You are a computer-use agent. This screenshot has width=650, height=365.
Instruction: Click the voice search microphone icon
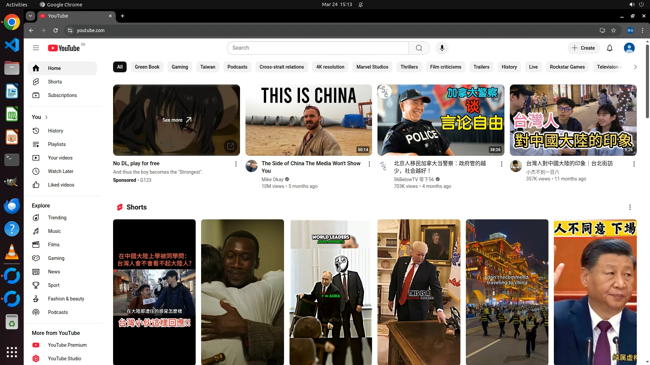(442, 48)
